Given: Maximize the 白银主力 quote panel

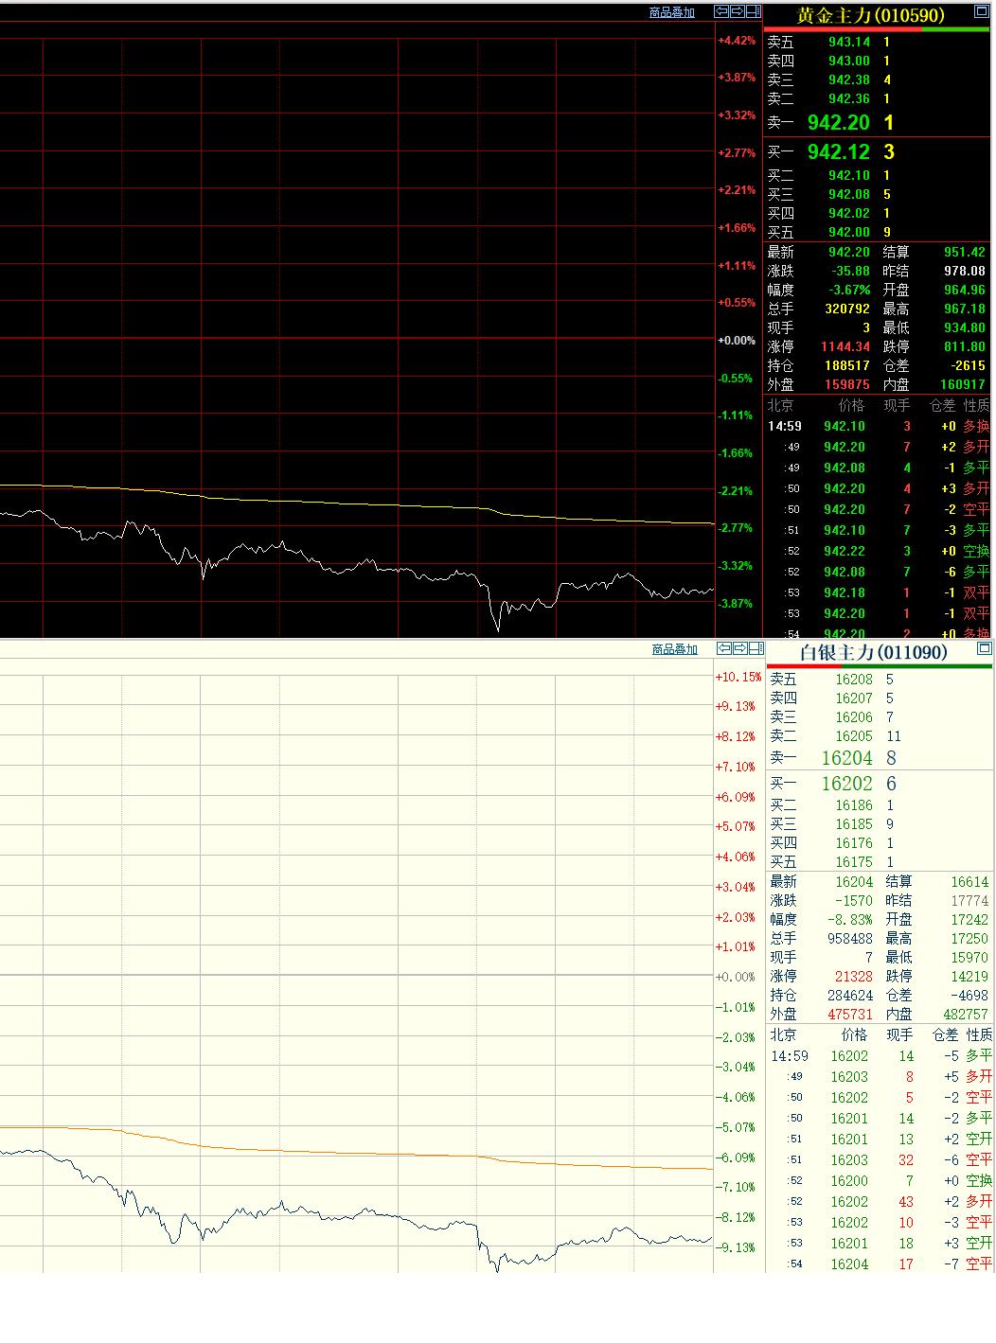Looking at the screenshot, I should (985, 648).
